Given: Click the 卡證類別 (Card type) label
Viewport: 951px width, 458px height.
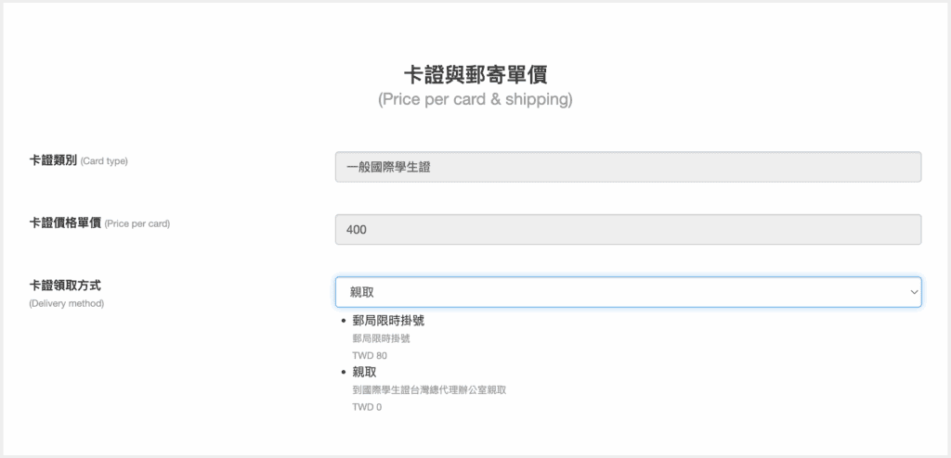Looking at the screenshot, I should [x=79, y=161].
